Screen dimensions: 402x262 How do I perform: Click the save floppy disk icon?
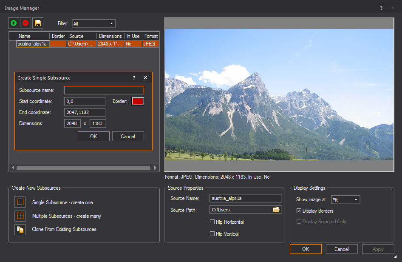[38, 23]
